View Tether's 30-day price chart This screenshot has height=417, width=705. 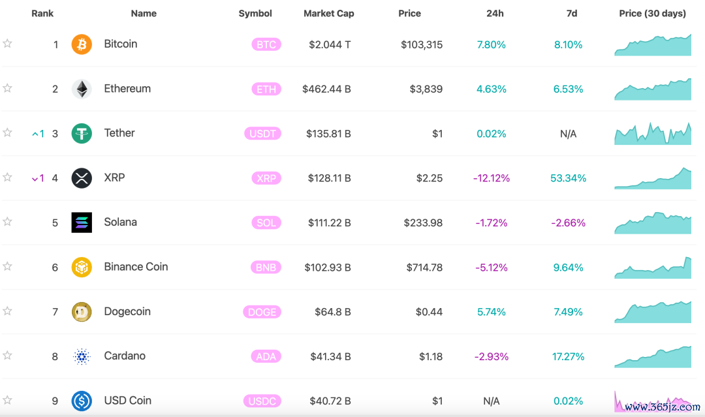point(653,134)
